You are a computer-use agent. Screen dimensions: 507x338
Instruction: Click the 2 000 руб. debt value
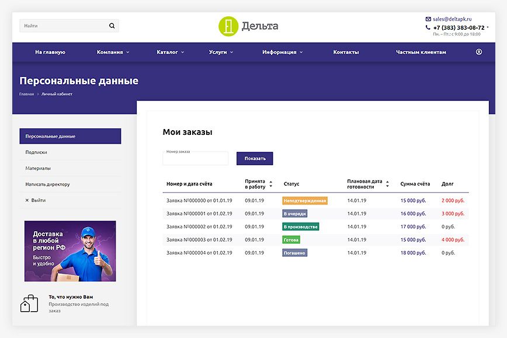(453, 201)
